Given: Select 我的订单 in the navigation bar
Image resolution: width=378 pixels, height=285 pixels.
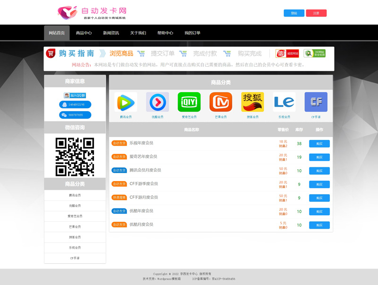Looking at the screenshot, I should click(x=193, y=34).
